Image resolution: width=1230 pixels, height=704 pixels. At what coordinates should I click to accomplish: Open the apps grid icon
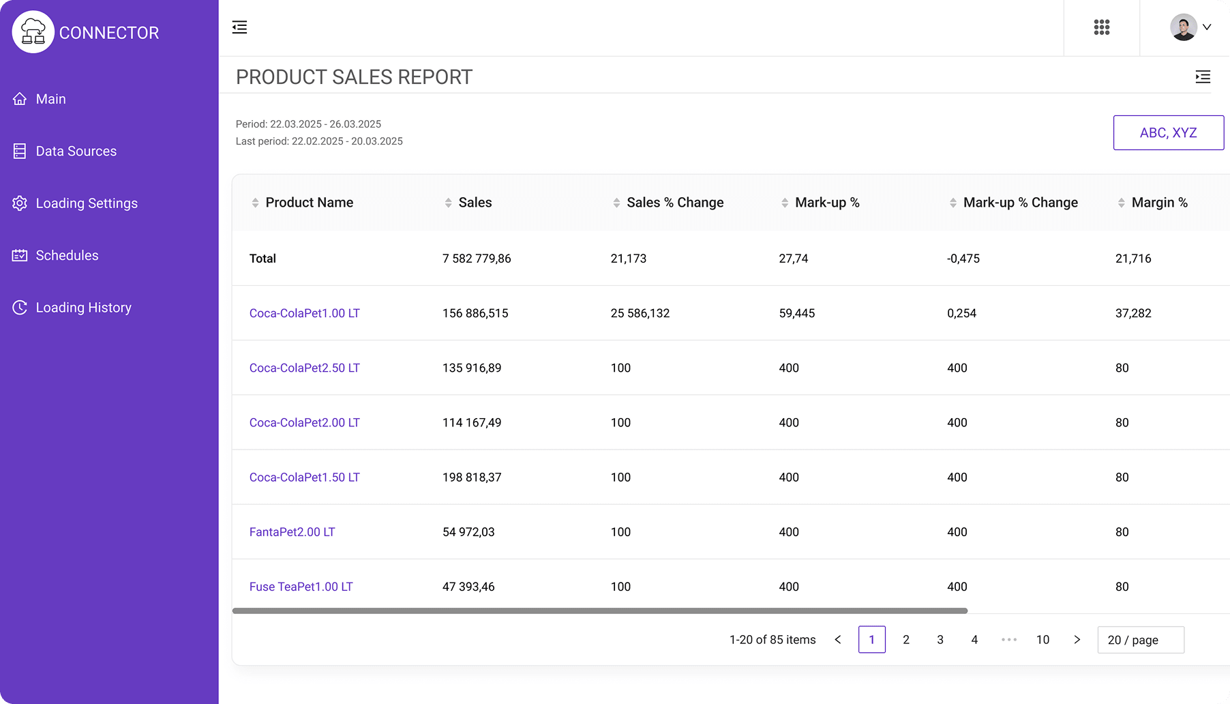[x=1101, y=27]
